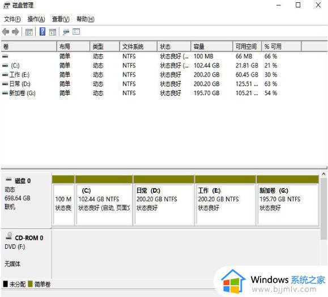This screenshot has width=328, height=297.
Task: Click the 102.44 GB capacity cell
Action: 206,66
